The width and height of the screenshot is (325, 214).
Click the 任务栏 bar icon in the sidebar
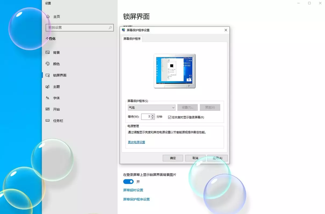click(x=48, y=121)
